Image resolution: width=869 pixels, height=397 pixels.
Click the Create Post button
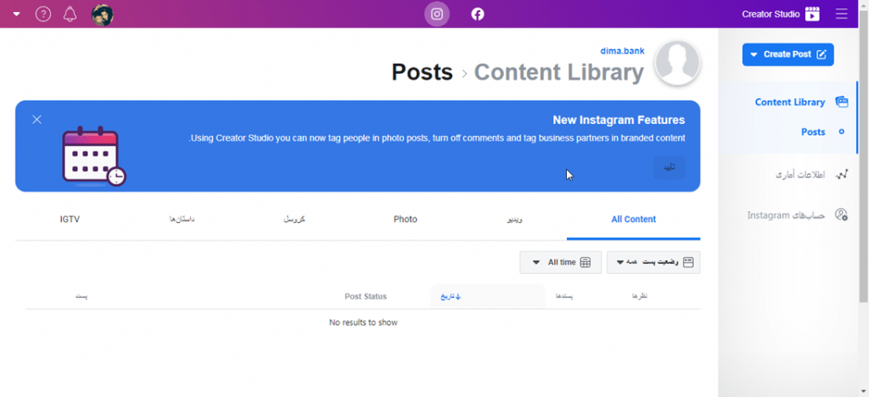(x=788, y=54)
